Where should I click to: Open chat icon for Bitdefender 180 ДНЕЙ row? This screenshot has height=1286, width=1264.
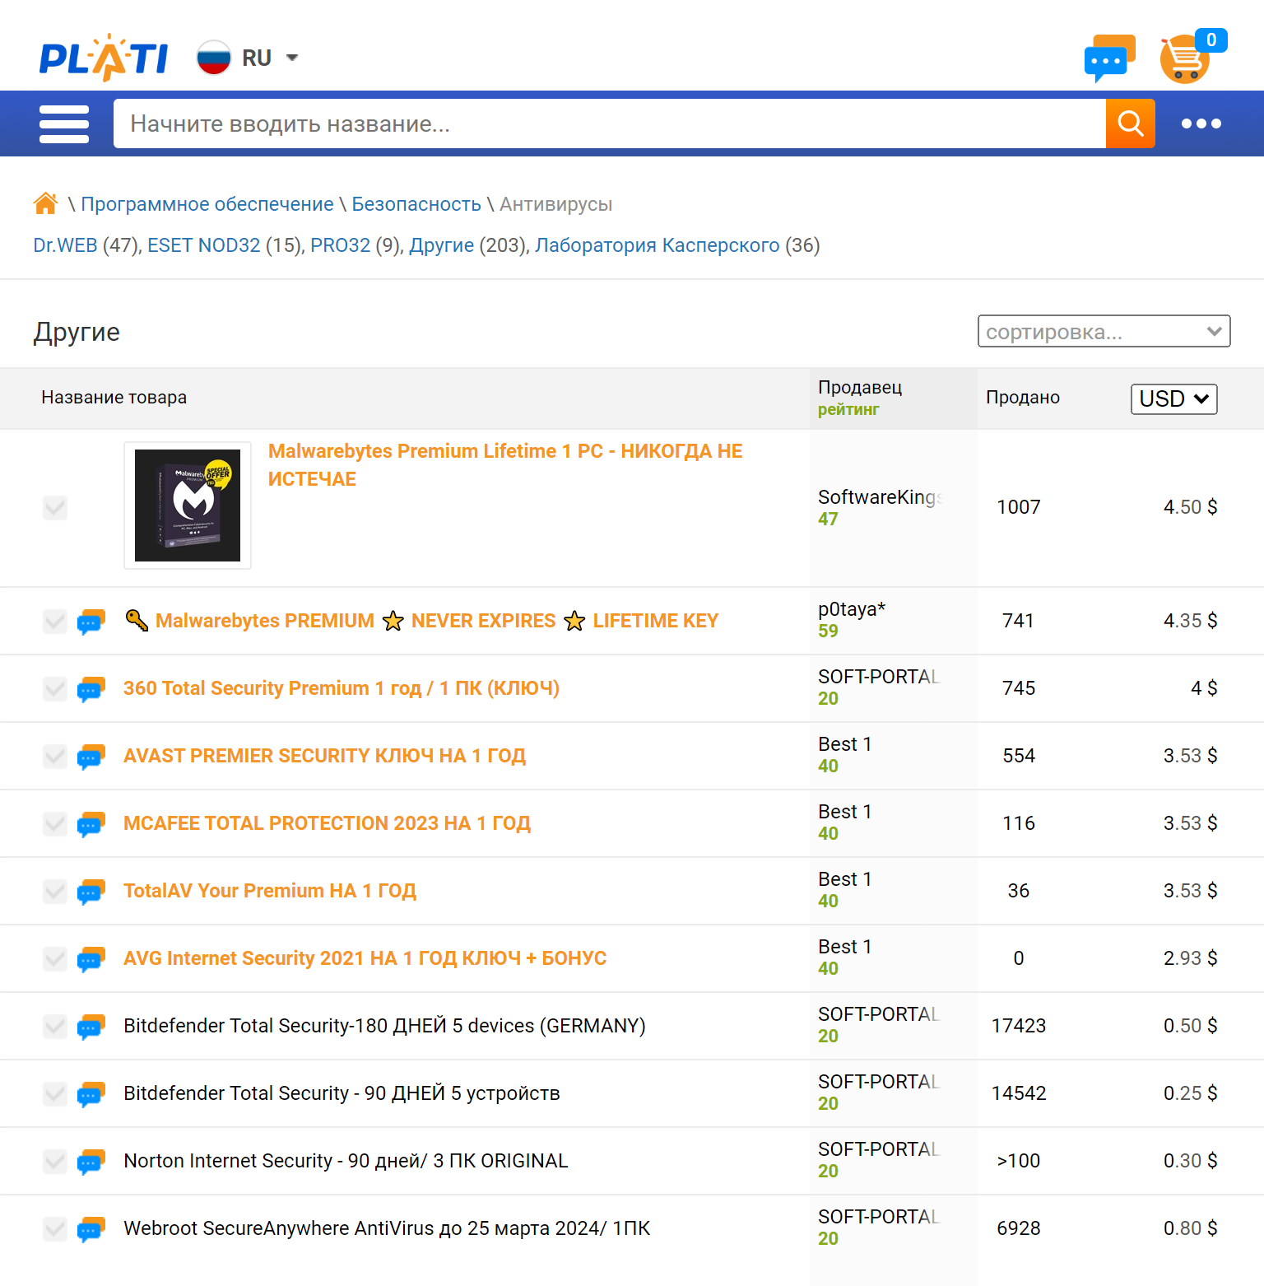click(x=91, y=1027)
